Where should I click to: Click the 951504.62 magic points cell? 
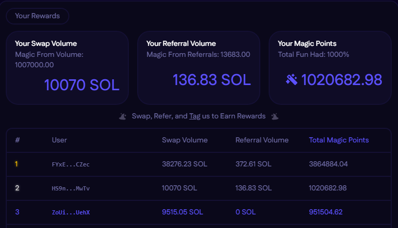click(x=325, y=212)
